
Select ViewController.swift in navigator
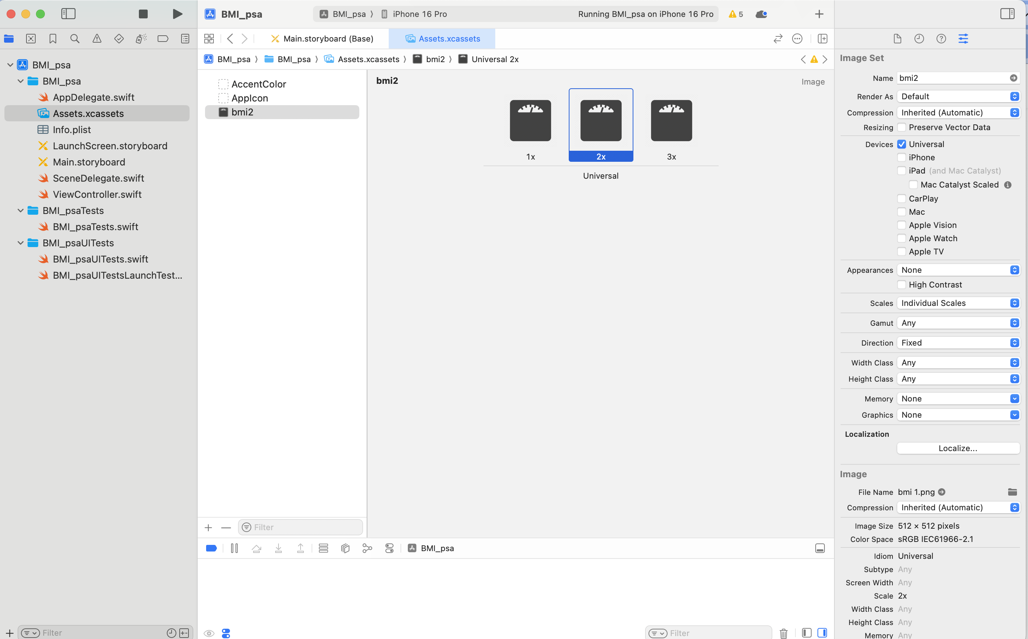[97, 194]
